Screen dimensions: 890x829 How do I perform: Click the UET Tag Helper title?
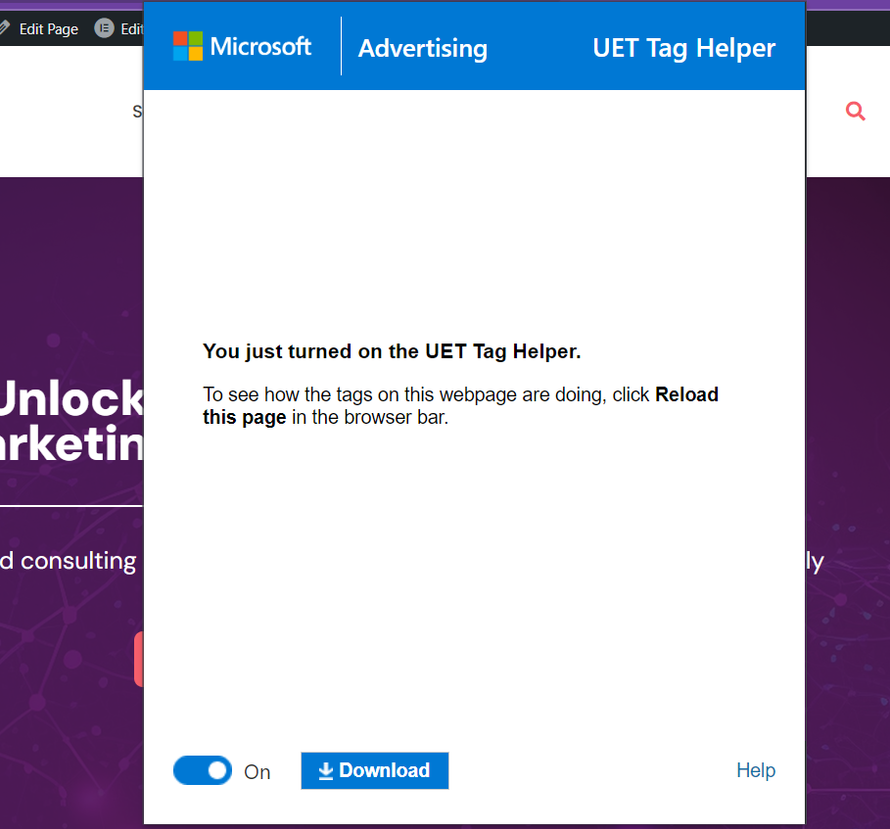[684, 48]
